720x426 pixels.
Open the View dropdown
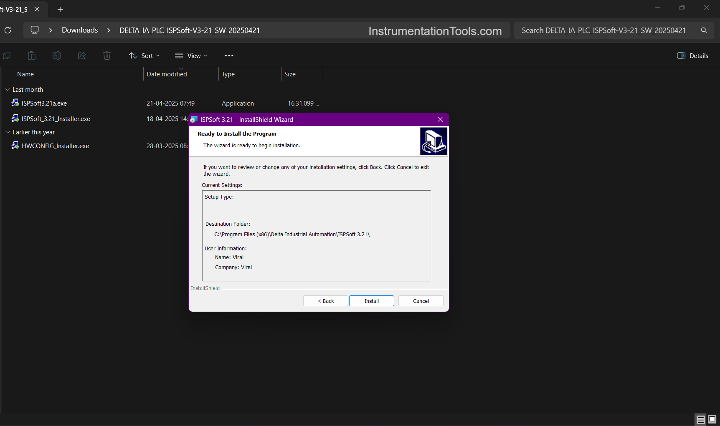(191, 55)
